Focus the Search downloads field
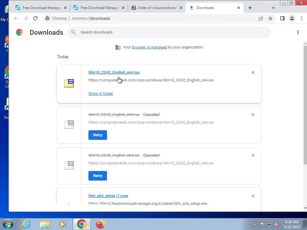Image resolution: width=307 pixels, height=230 pixels. (x=169, y=32)
